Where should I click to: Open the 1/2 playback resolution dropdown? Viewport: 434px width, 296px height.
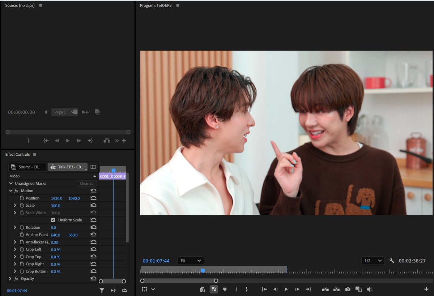[x=373, y=261]
